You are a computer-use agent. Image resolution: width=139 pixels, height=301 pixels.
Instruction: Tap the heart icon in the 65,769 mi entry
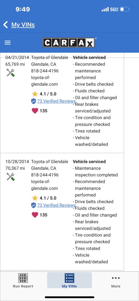click(35, 111)
